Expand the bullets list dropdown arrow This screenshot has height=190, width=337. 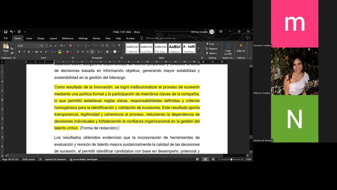click(81, 46)
